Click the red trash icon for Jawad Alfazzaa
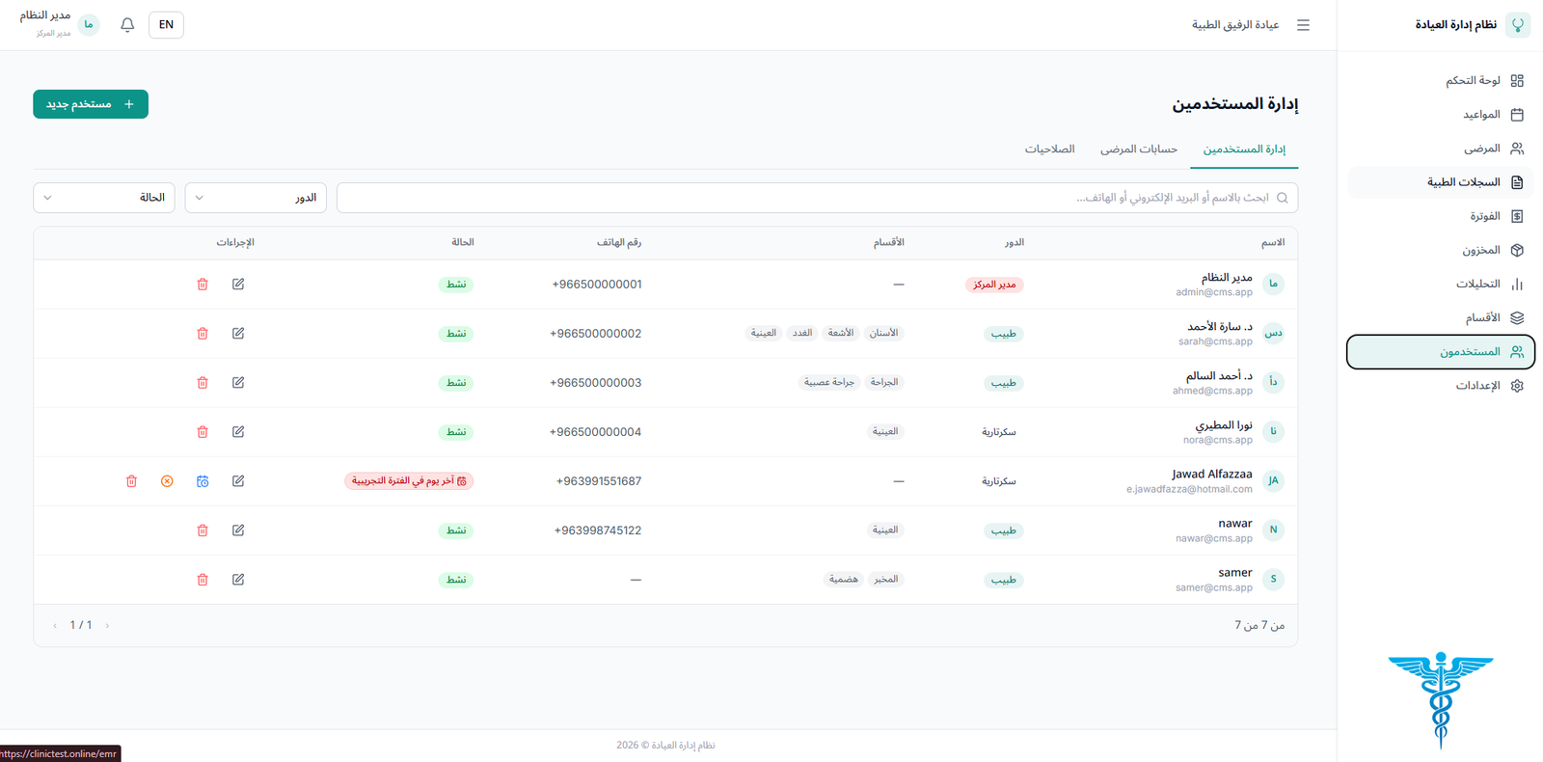The width and height of the screenshot is (1543, 762). pyautogui.click(x=132, y=481)
